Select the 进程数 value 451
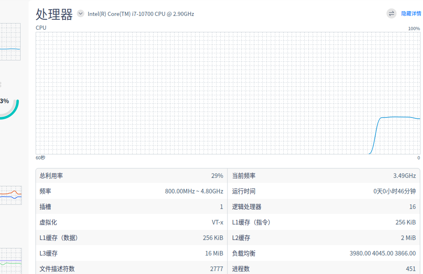Image resolution: width=423 pixels, height=274 pixels. [x=413, y=269]
